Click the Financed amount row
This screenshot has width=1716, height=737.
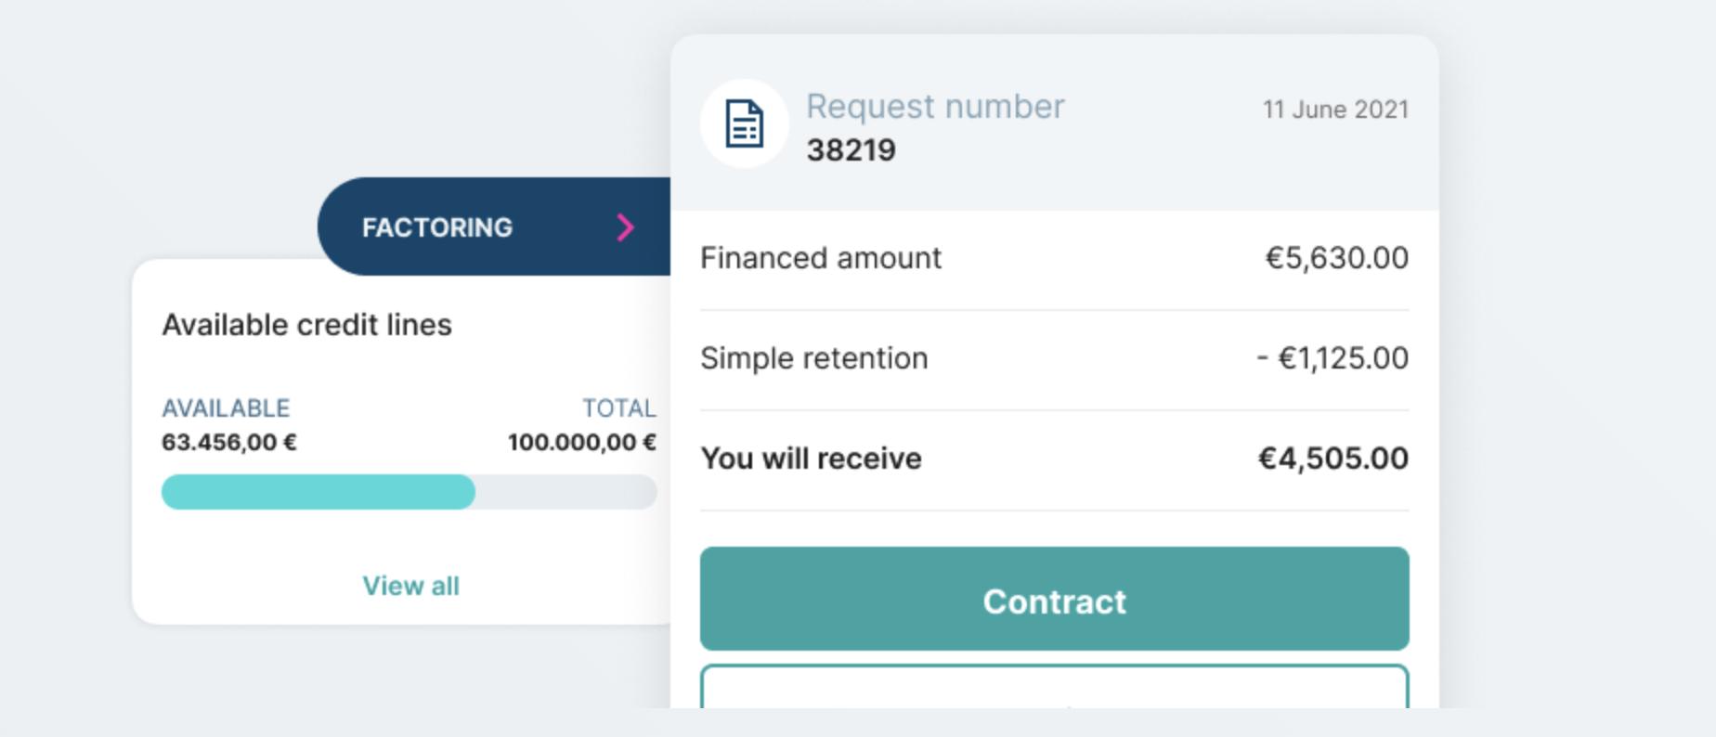click(x=1054, y=258)
